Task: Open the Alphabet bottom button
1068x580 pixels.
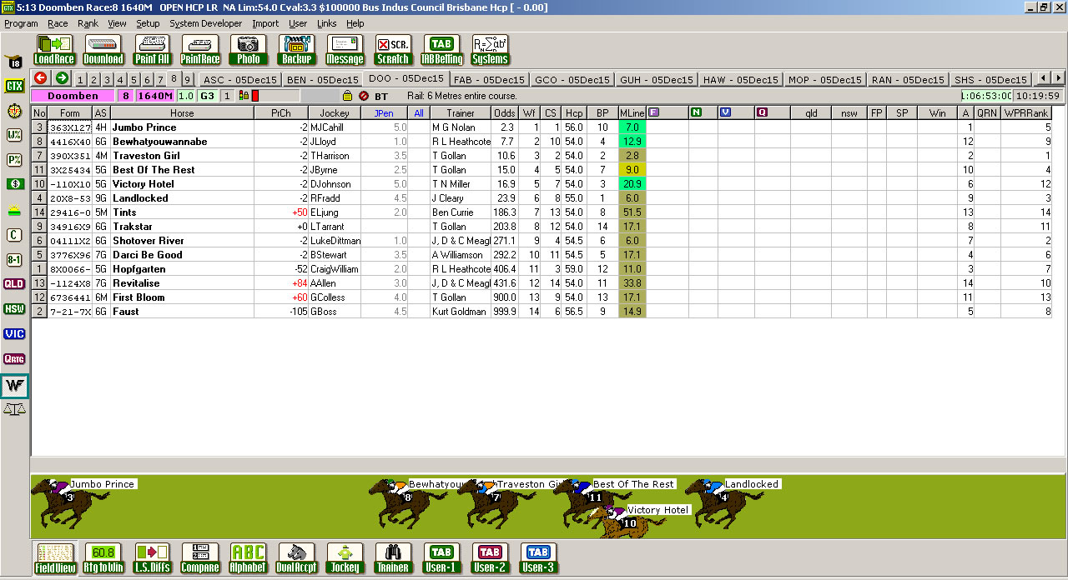Action: pyautogui.click(x=249, y=558)
